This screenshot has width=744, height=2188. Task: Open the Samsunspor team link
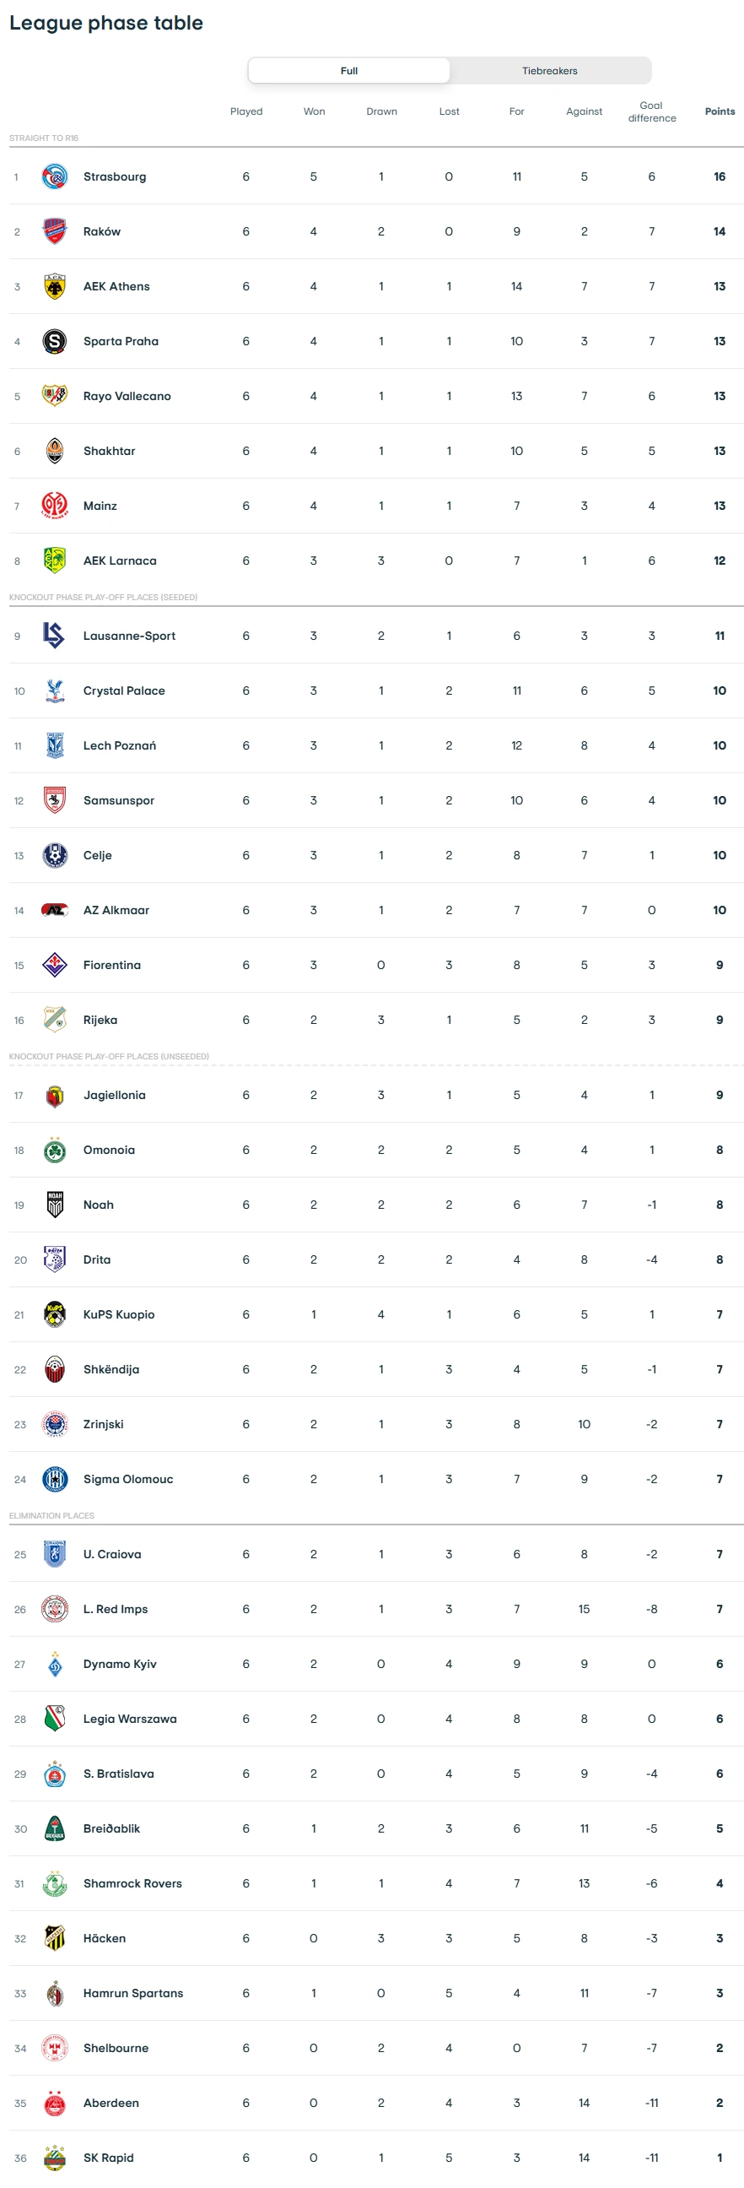(119, 800)
